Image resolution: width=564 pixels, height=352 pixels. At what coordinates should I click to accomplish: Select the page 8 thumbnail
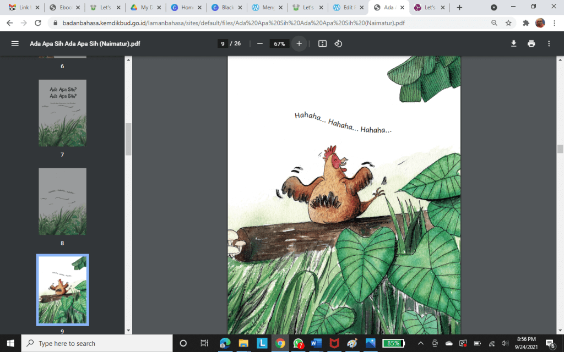[x=62, y=201]
